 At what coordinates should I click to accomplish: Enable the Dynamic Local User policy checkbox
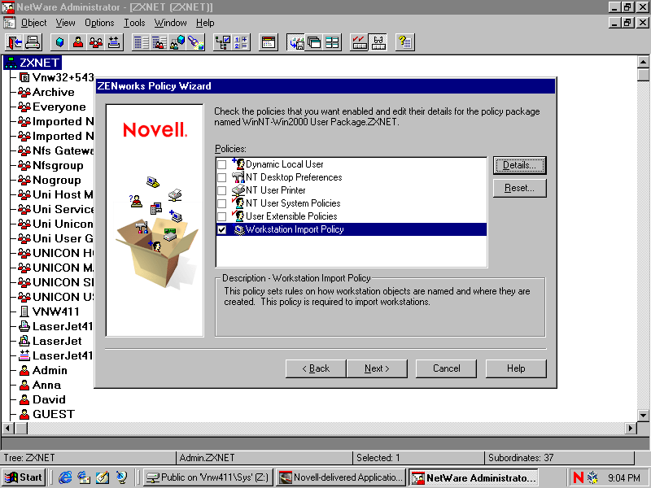click(222, 164)
